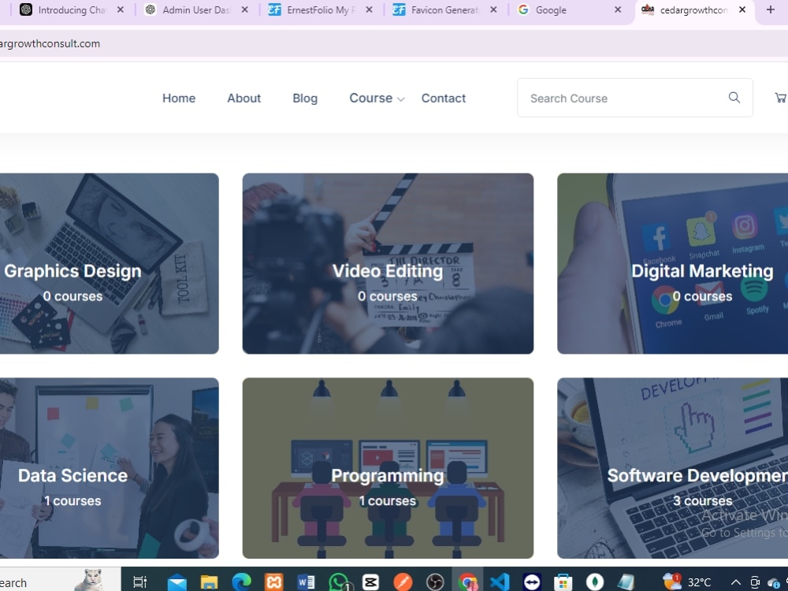Open Meet Now camera icon in system tray

point(755,582)
